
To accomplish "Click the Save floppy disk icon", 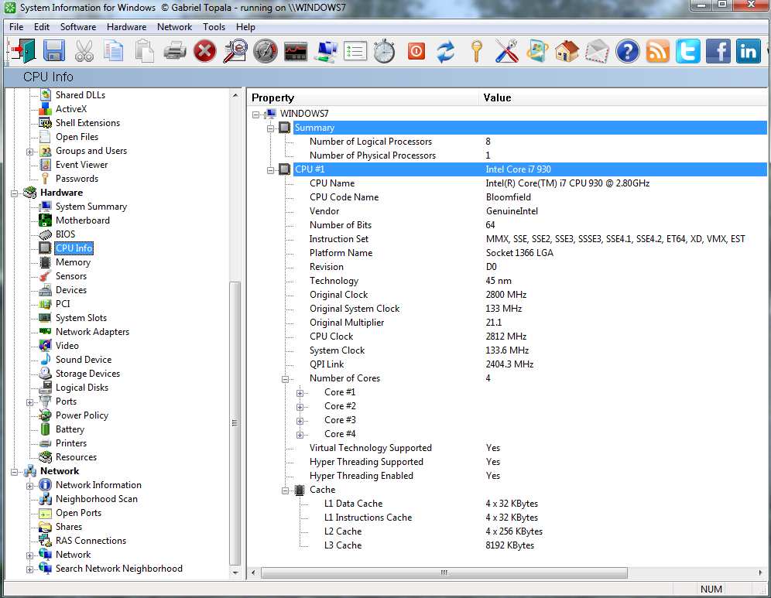I will click(54, 50).
